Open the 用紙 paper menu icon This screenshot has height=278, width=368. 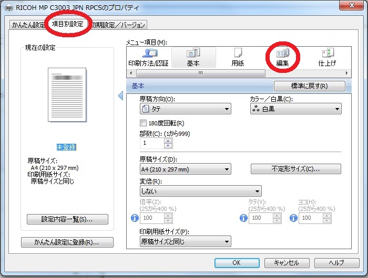click(238, 58)
